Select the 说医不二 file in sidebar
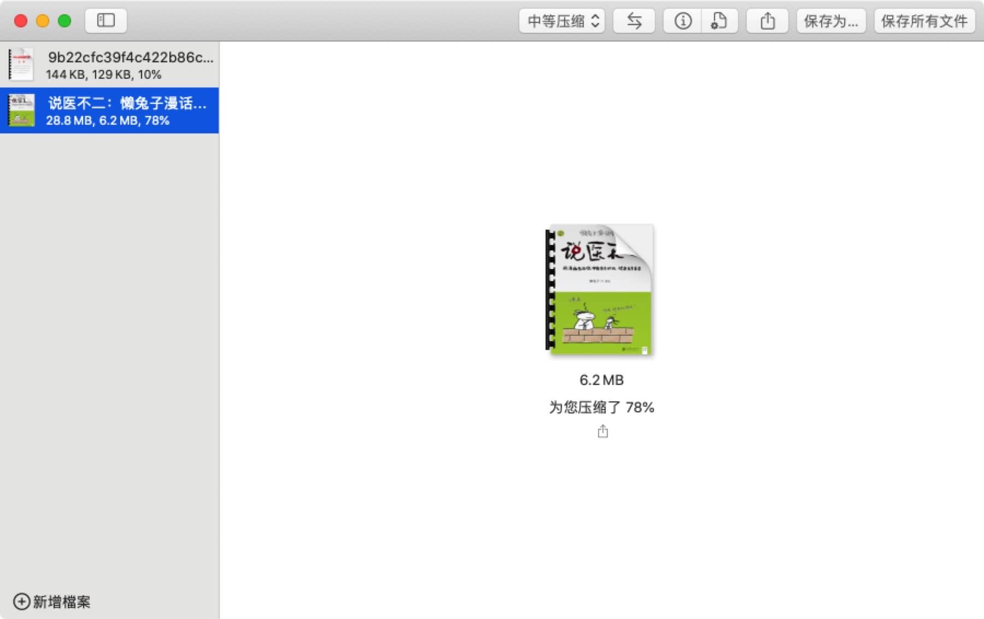 [109, 110]
